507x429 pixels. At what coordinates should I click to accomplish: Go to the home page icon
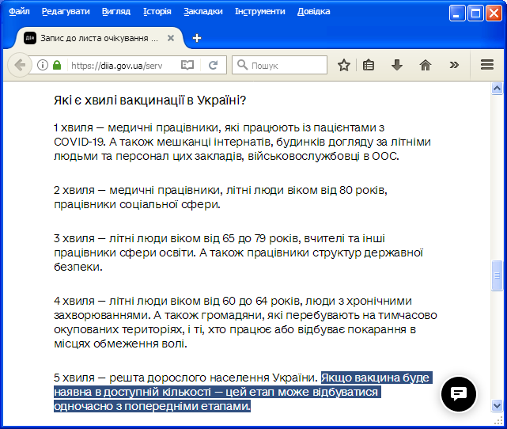(426, 65)
